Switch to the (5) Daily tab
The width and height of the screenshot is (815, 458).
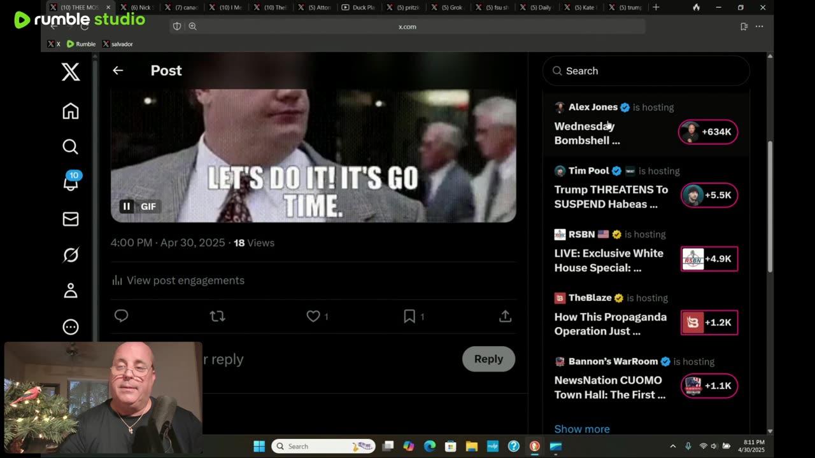tap(537, 8)
